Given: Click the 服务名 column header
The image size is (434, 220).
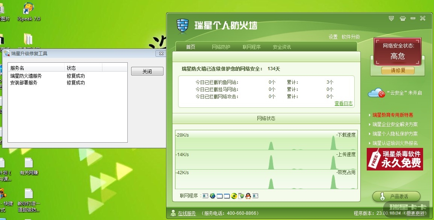Looking at the screenshot, I should click(36, 68).
